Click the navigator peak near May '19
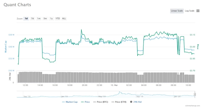The height and width of the screenshot is (110, 203). click(120, 92)
